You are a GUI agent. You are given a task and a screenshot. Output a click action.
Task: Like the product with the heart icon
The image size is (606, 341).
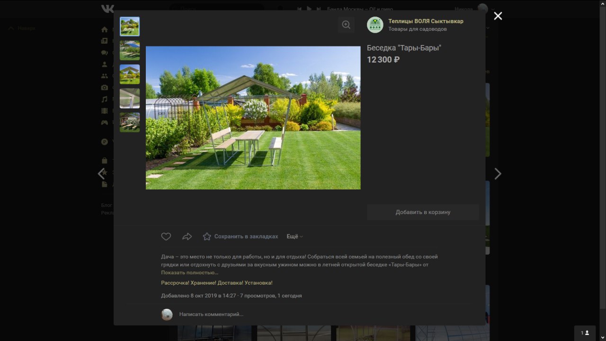coord(166,236)
